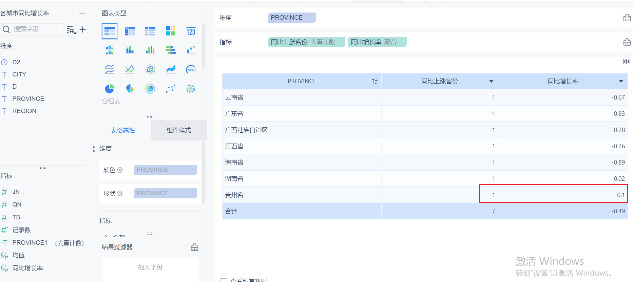633x282 pixels.
Task: Select the JN measure field
Action: click(16, 192)
